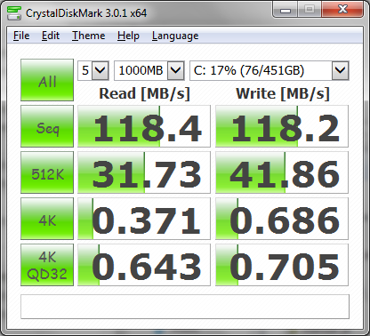Click the CrystalDiskMark app icon in title bar
Viewport: 370px width, 336px height.
pos(14,13)
